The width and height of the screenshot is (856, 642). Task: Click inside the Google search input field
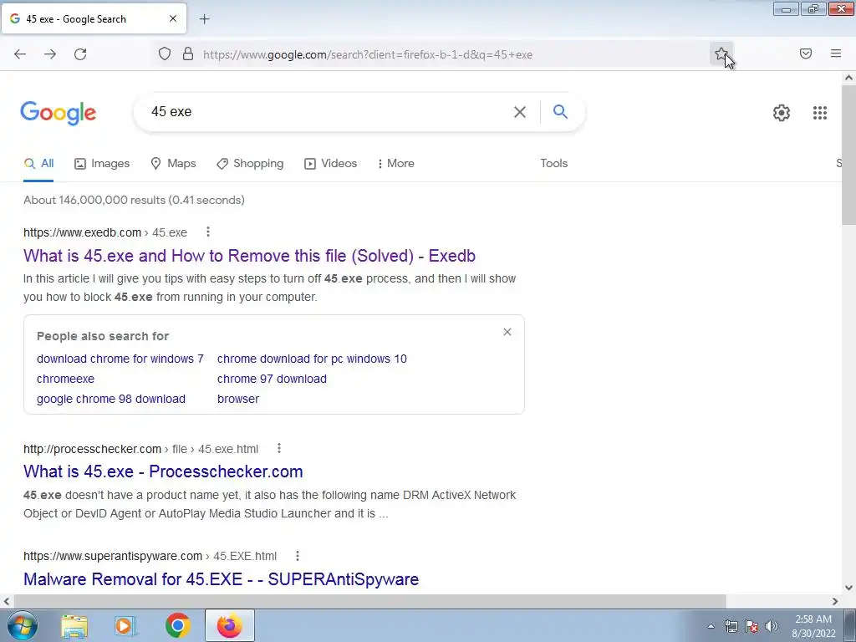click(328, 112)
